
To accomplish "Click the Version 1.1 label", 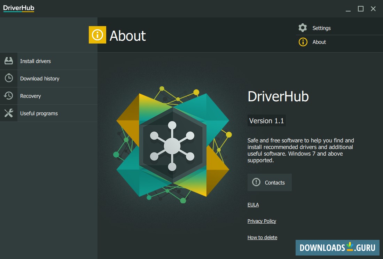I will point(266,120).
